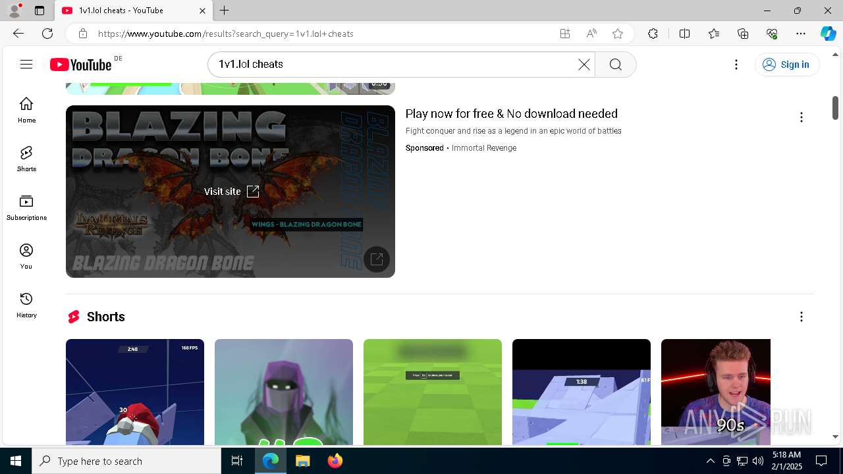Open sponsored ad options menu
The image size is (843, 474).
click(801, 117)
